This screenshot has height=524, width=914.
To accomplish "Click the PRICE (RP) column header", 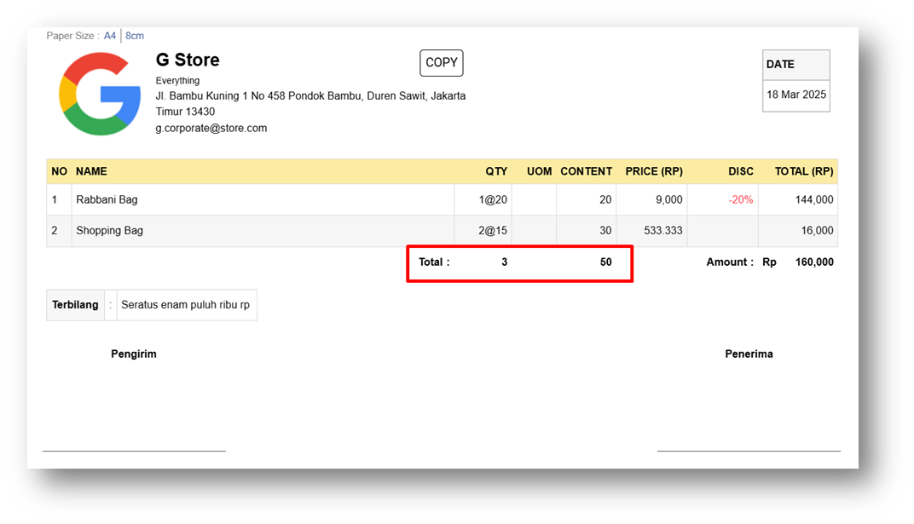I will coord(654,171).
